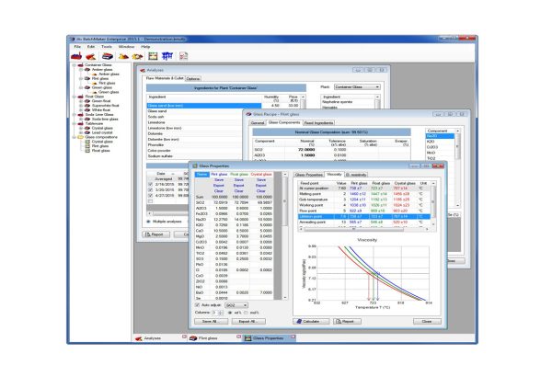This screenshot has height=365, width=552.
Task: Toggle the Auto adjust checkbox
Action: (x=197, y=305)
